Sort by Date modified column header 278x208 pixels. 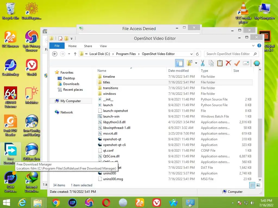coord(178,71)
